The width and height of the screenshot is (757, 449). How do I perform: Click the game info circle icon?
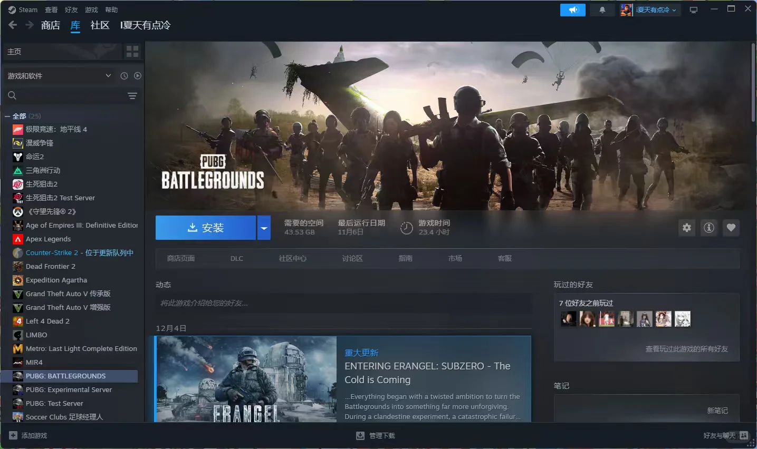[x=708, y=228]
